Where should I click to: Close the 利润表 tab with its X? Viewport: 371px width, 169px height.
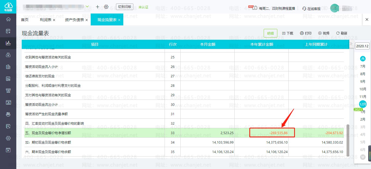pos(54,20)
